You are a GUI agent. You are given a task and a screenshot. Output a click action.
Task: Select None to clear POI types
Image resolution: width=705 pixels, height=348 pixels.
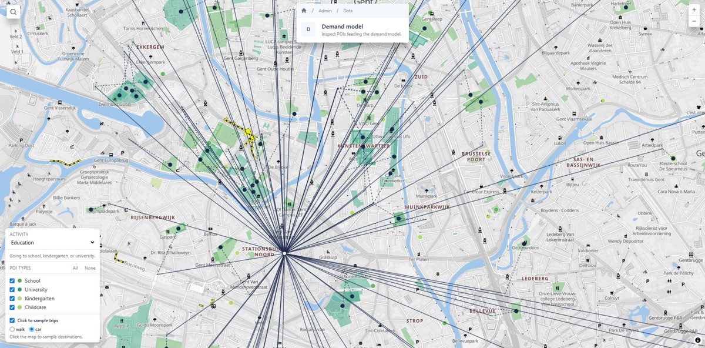90,268
